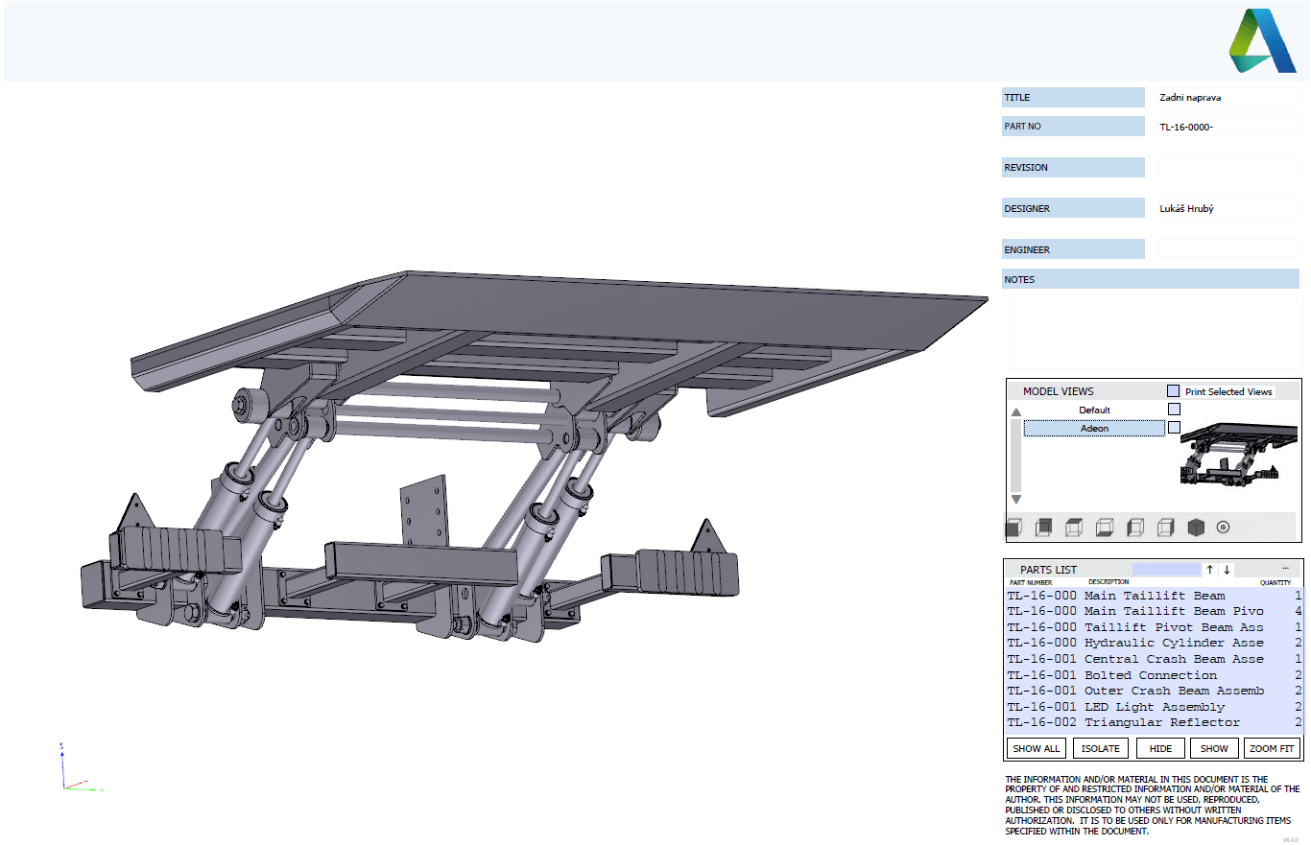Open the ellipsis options in Parts List header
Screen dimensions: 1311x845
1284,569
